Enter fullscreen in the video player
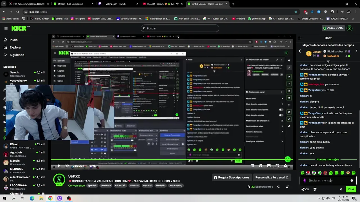The width and height of the screenshot is (360, 202). click(x=277, y=166)
